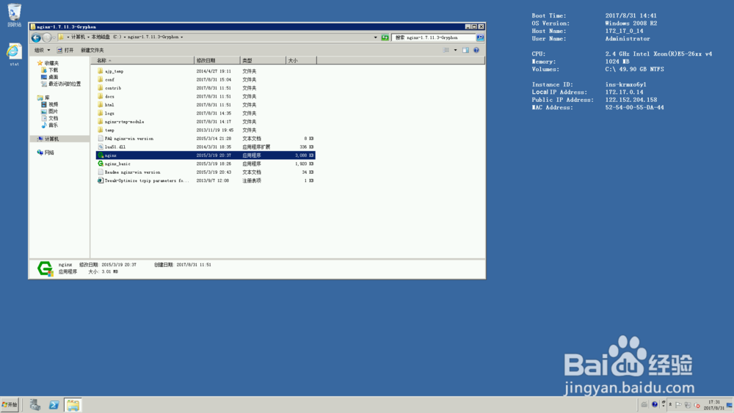The height and width of the screenshot is (413, 734).
Task: Click the change view icon
Action: [446, 50]
